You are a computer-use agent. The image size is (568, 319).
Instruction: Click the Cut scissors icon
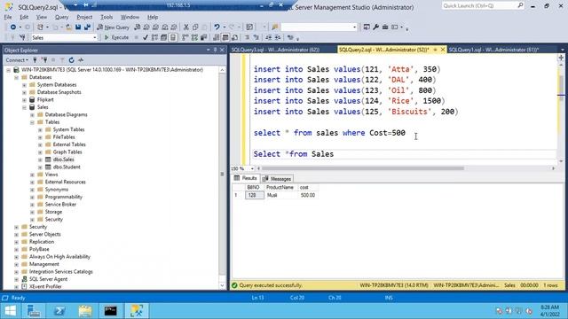click(186, 27)
